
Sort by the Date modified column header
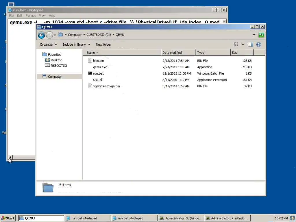click(x=178, y=53)
